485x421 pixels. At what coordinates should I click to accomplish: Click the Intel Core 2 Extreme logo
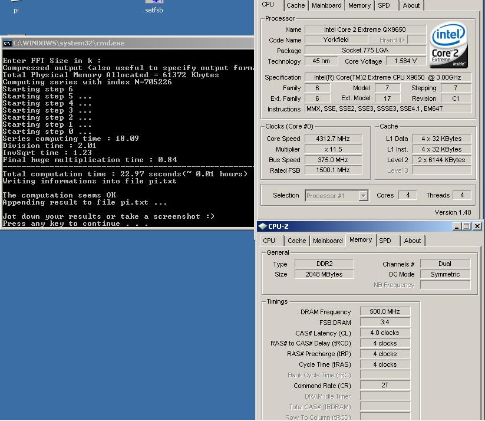tap(448, 45)
